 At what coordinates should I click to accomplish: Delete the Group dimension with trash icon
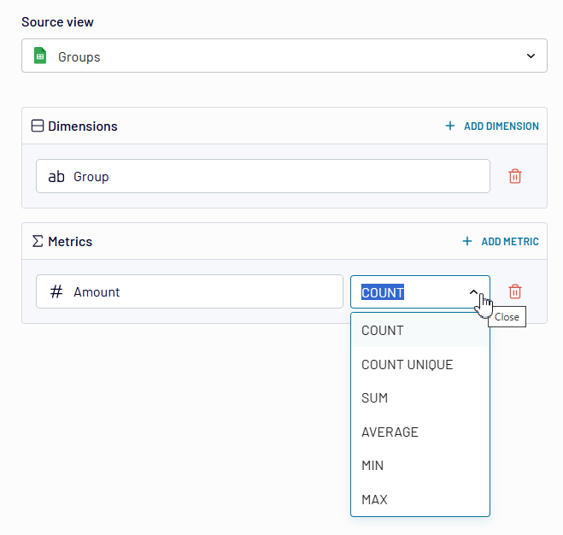(x=515, y=176)
